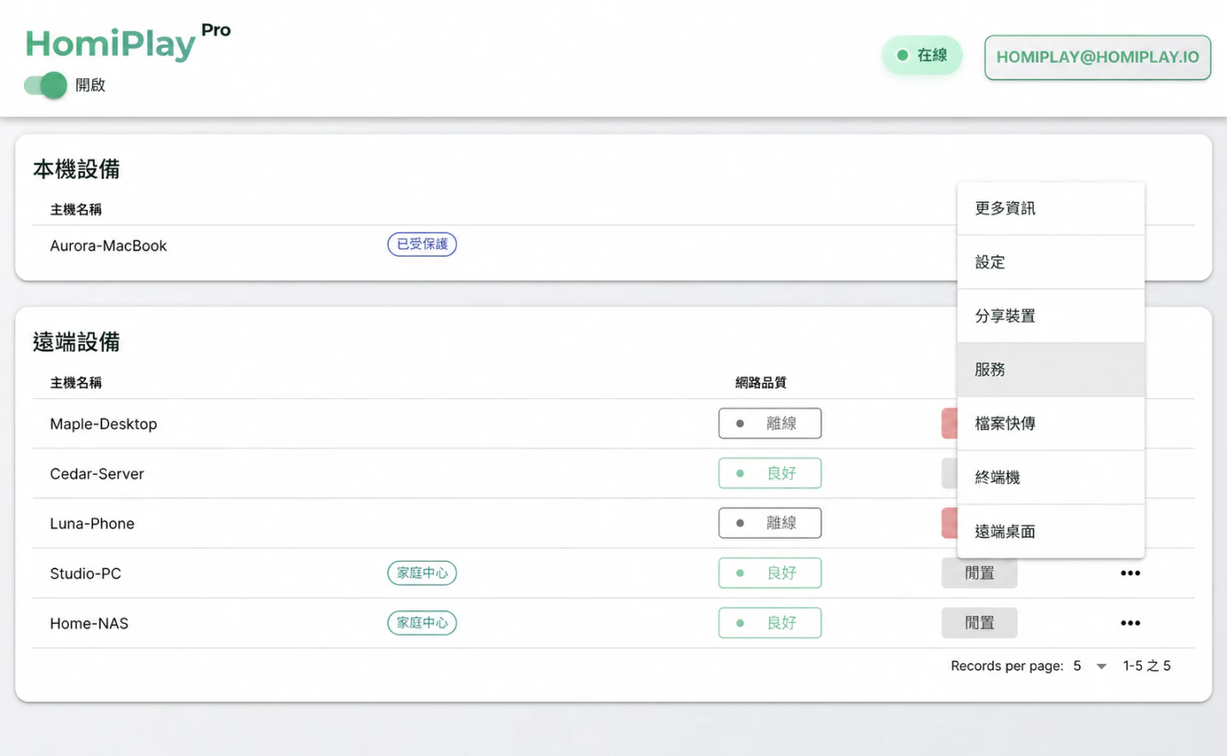Viewport: 1227px width, 756px height.
Task: Open the HOMIPLAY@HOMIPLAY.IO account button
Action: pyautogui.click(x=1097, y=57)
